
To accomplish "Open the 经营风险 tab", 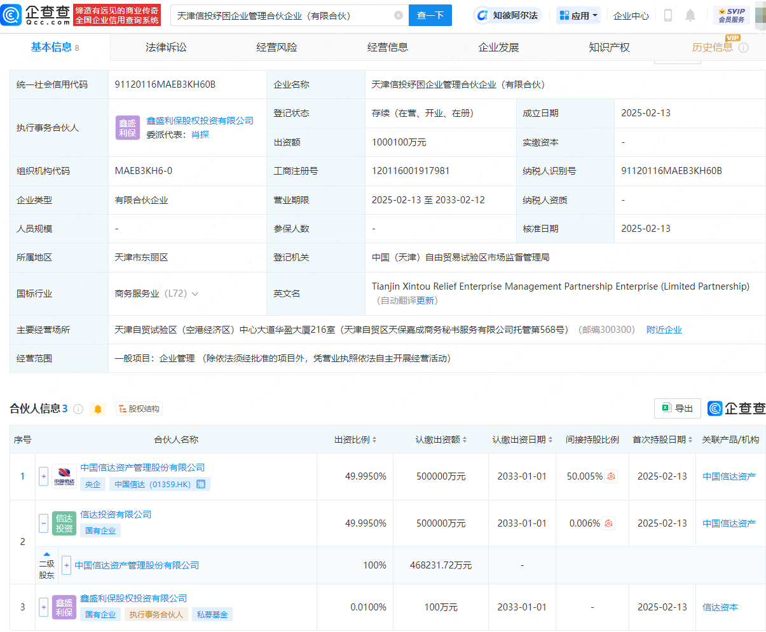I will [277, 48].
